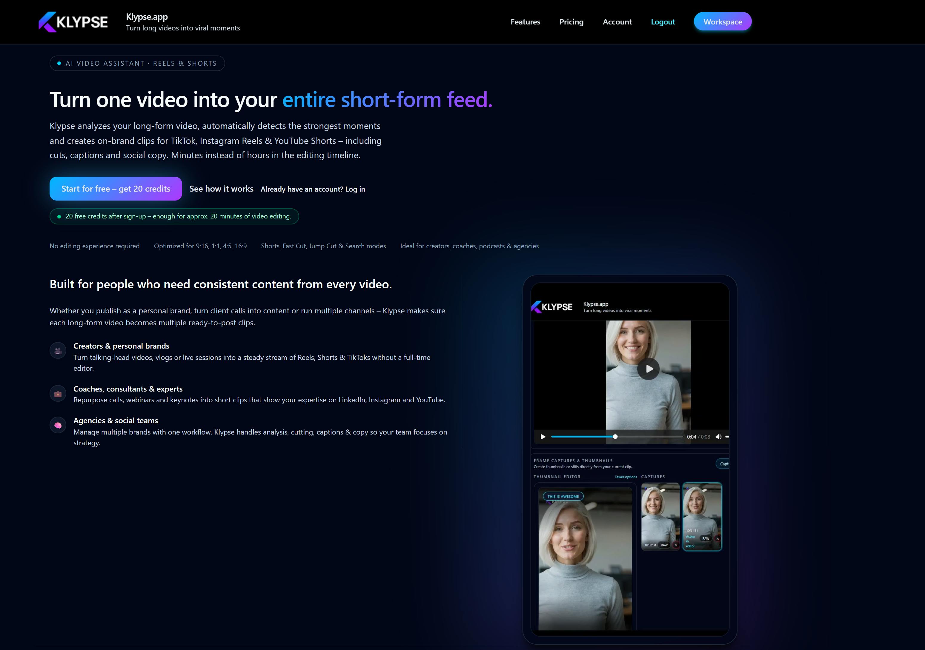Select the 10:32:04 capture thumbnail
The height and width of the screenshot is (650, 925).
point(660,517)
